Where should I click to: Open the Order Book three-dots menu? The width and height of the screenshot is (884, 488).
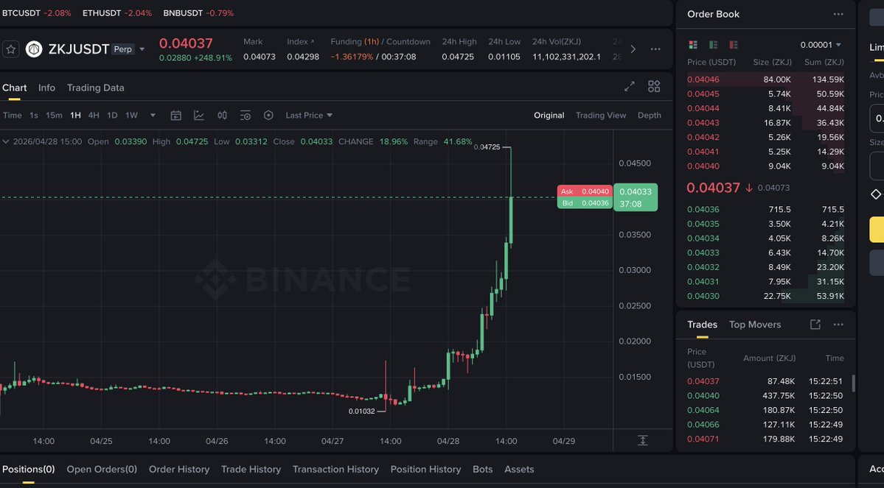tap(838, 14)
